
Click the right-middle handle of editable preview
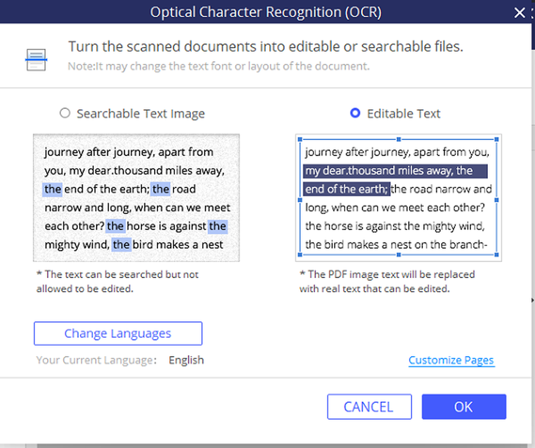tap(497, 199)
